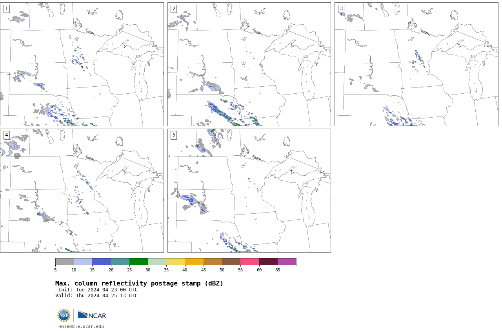This screenshot has height=331, width=502.
Task: Click the Init: Tue 2024-04-23 00 UTC line
Action: (98, 290)
